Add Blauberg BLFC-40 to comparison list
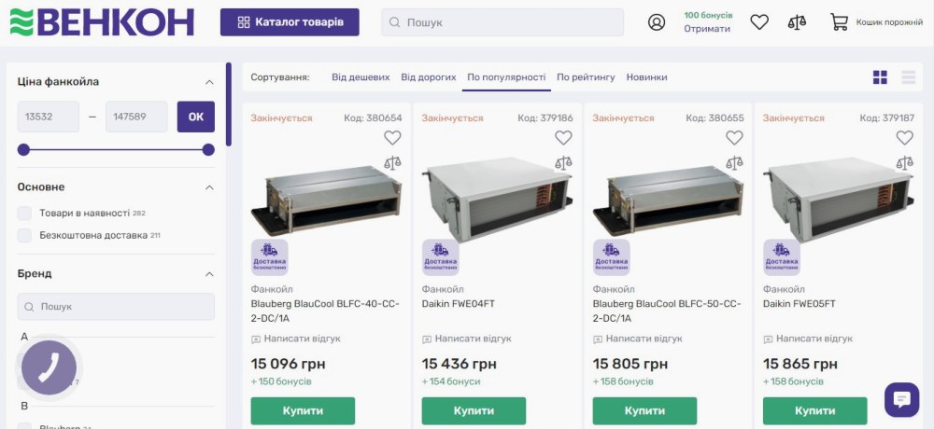The height and width of the screenshot is (429, 934). (x=392, y=162)
